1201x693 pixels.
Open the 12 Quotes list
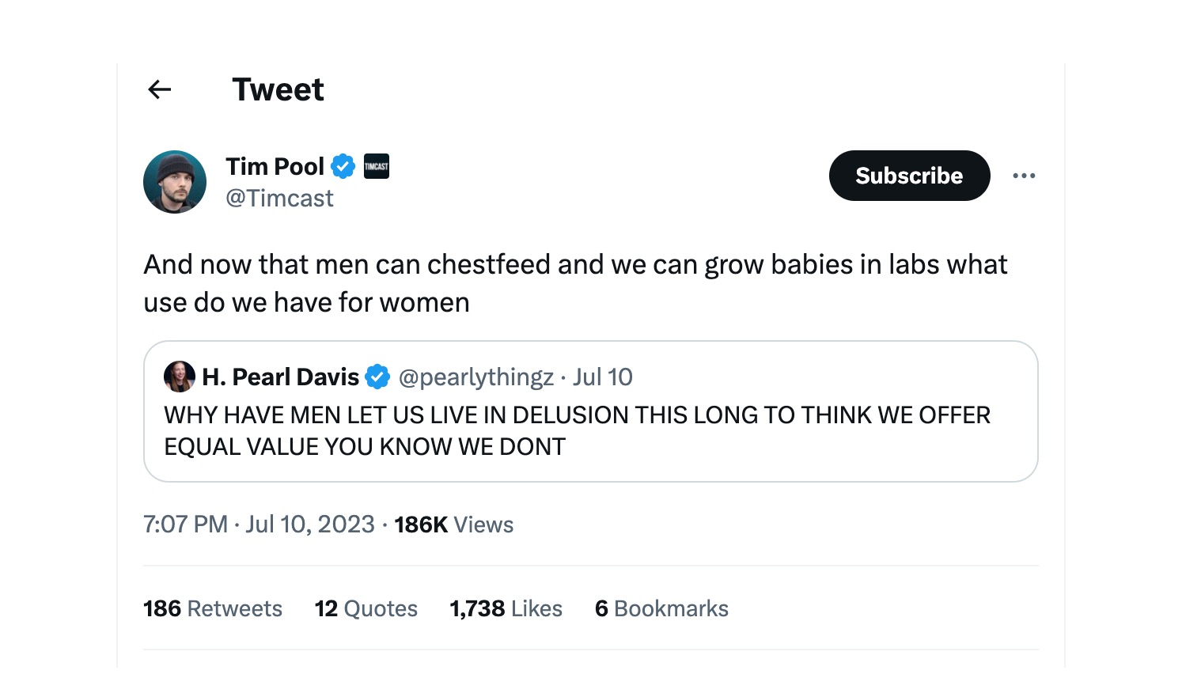[x=366, y=608]
